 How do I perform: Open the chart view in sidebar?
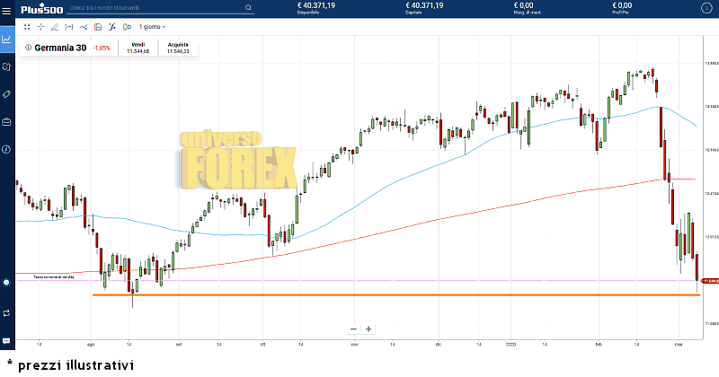coord(7,39)
